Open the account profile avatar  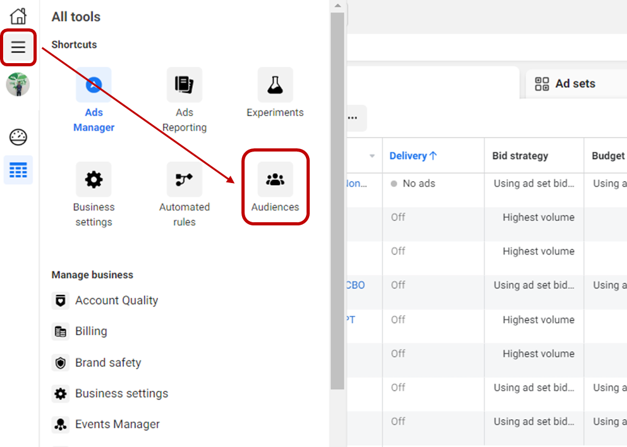[18, 85]
